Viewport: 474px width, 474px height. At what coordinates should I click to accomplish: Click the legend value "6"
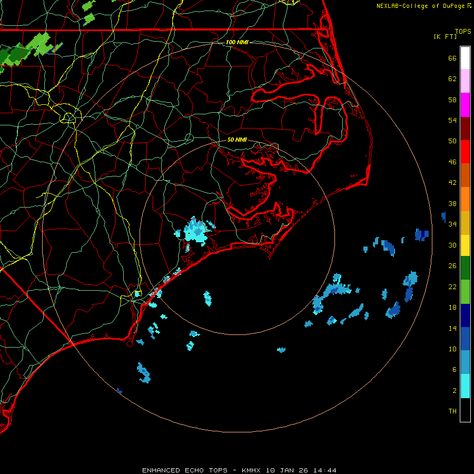[x=454, y=370]
